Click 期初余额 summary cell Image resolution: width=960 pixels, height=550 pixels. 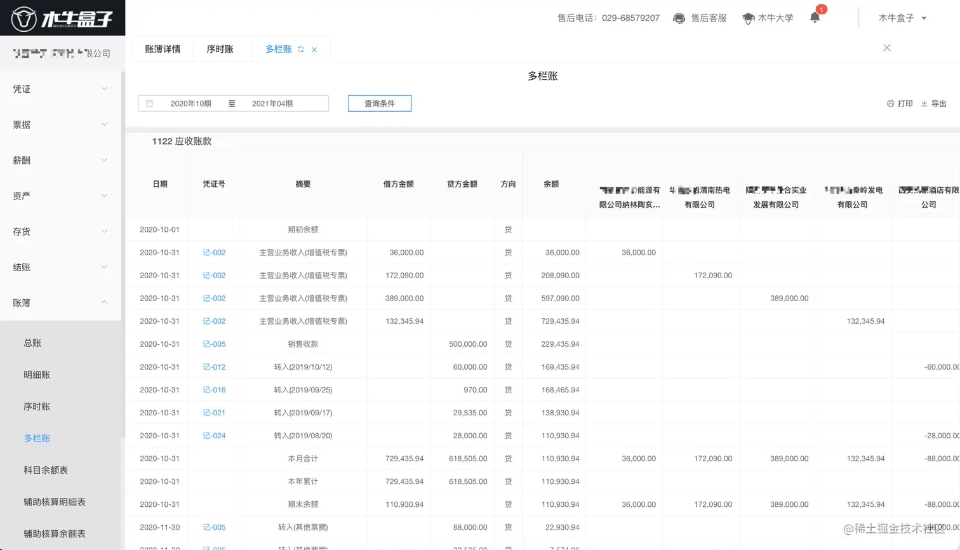[x=303, y=230]
